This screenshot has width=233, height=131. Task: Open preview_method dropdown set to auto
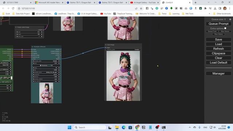(x=46, y=79)
